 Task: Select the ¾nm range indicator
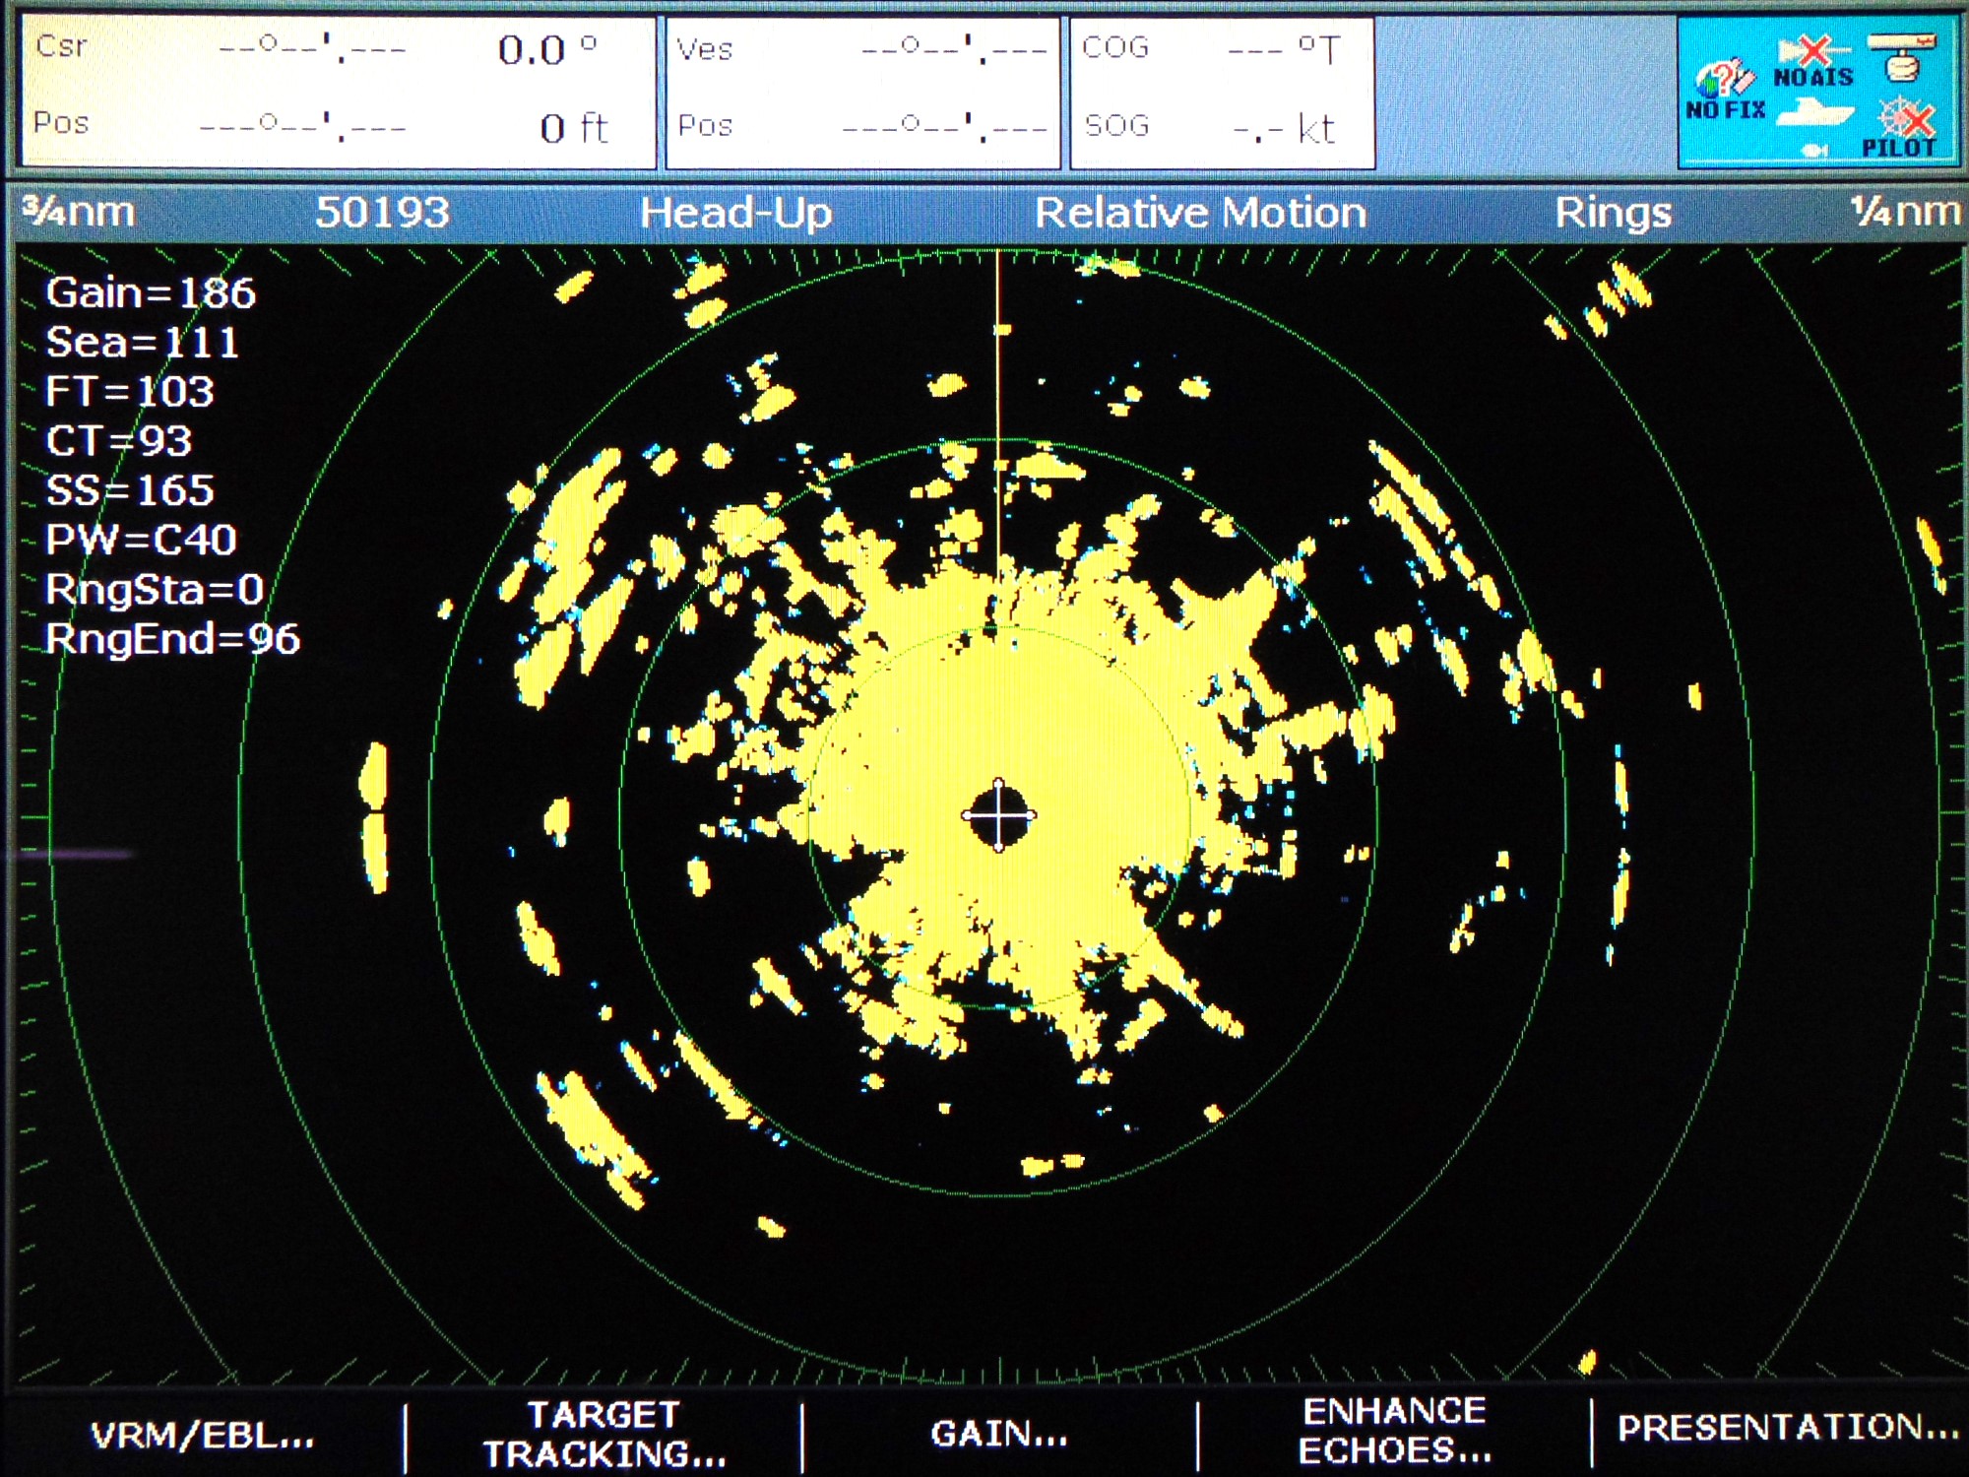pyautogui.click(x=79, y=212)
